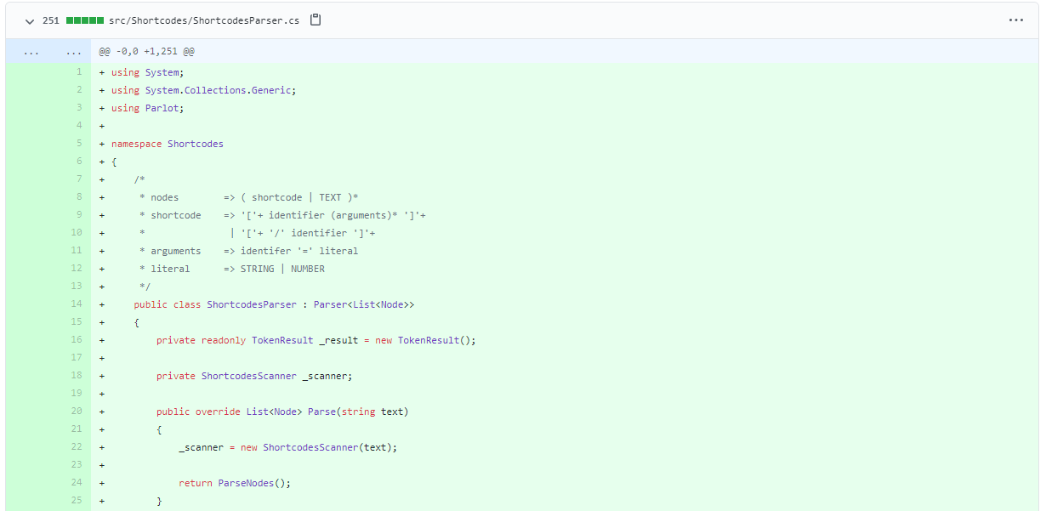Click the 'public class ShortcodesParser' declaration

pos(274,304)
